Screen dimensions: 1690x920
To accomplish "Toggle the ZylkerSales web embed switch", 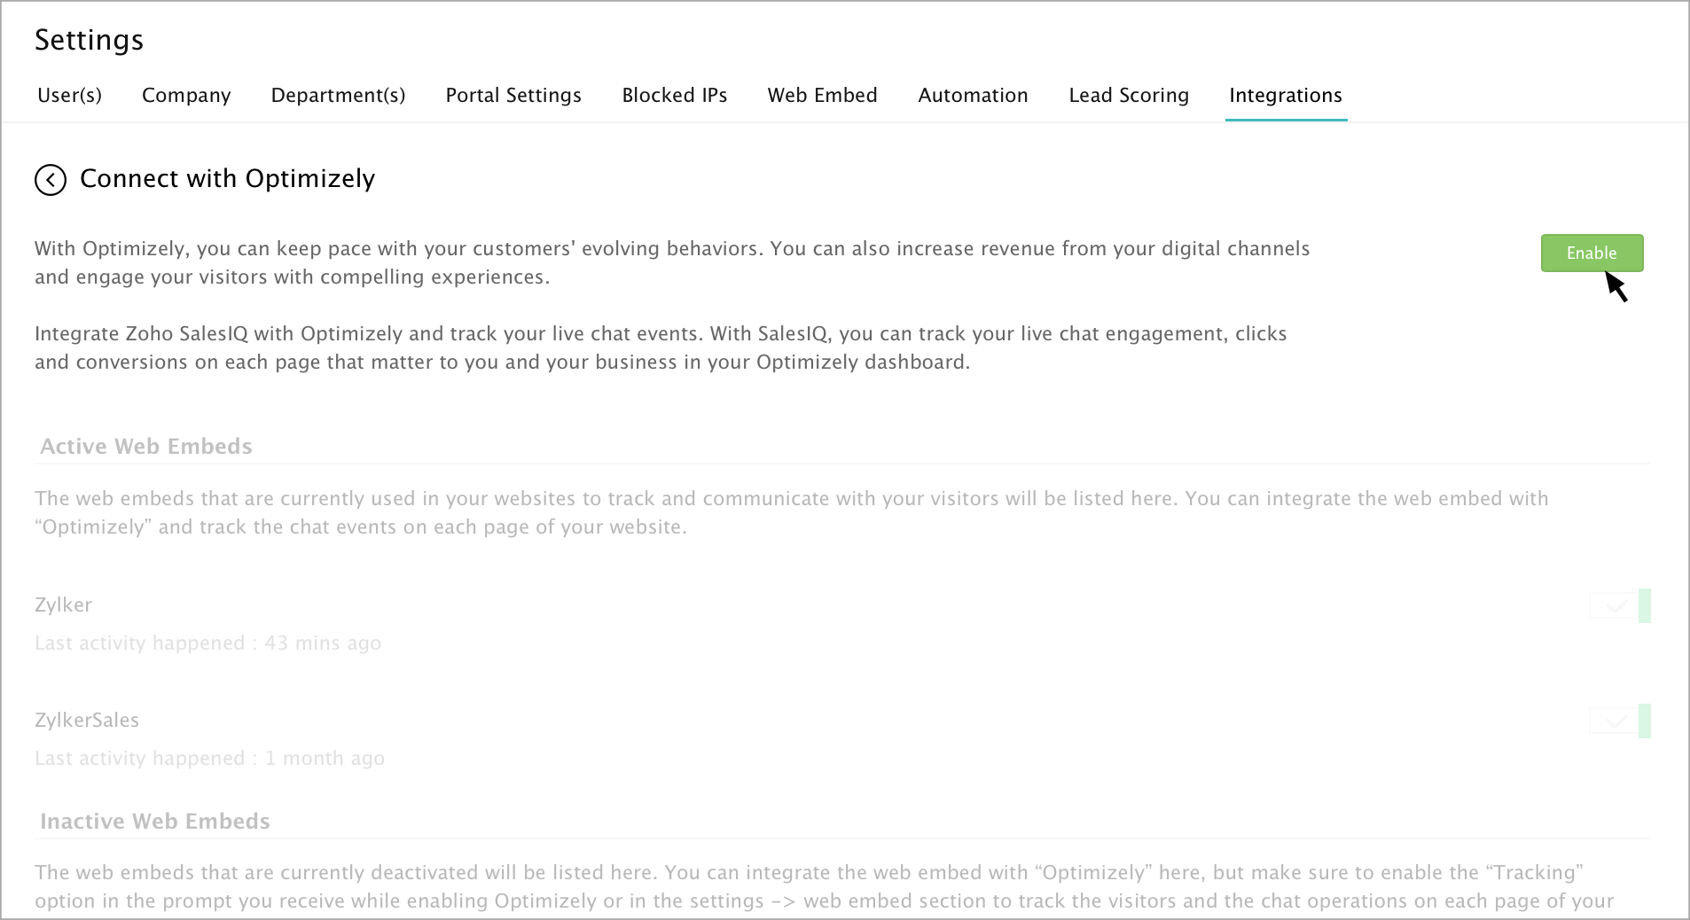I will [1619, 721].
